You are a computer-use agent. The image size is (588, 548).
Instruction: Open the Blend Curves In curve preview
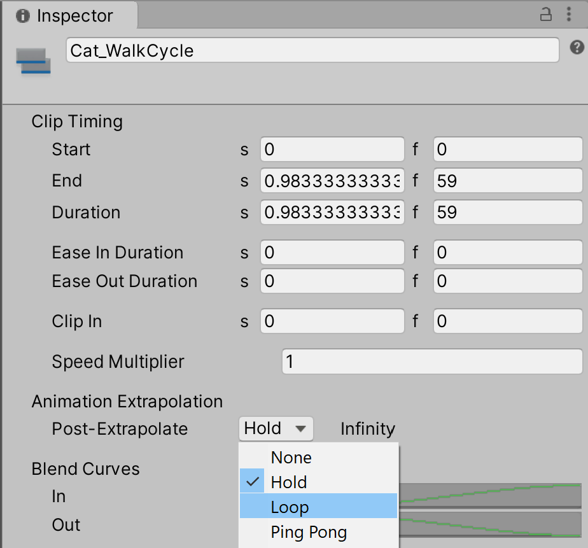490,496
